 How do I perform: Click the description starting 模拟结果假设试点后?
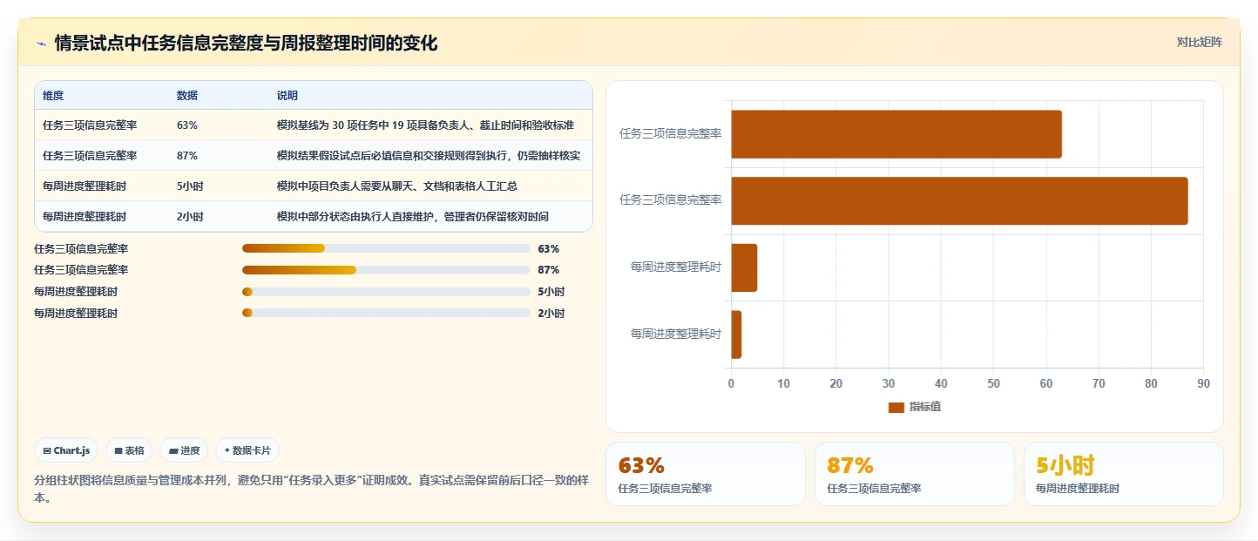[x=429, y=156]
